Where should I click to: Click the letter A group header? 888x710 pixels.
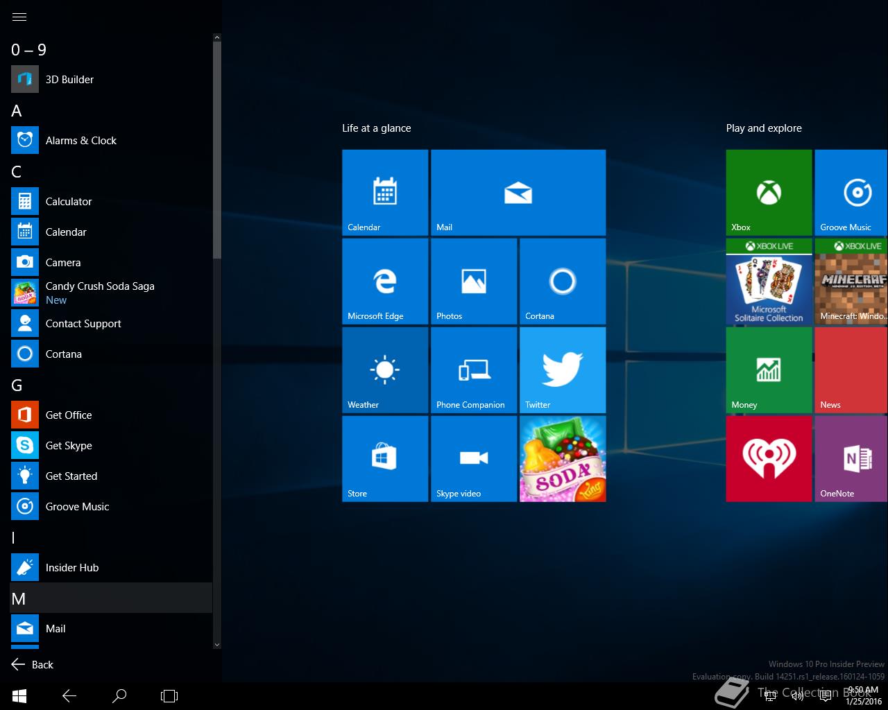(x=17, y=110)
